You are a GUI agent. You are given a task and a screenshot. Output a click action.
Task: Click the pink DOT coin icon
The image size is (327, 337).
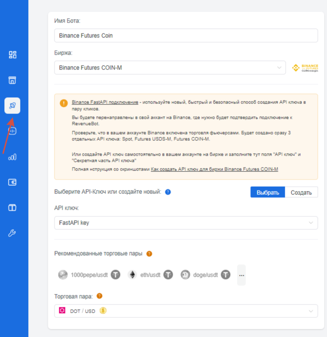62,310
